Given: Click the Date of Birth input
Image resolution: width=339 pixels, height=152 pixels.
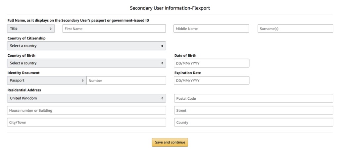Looking at the screenshot, I should click(211, 63).
